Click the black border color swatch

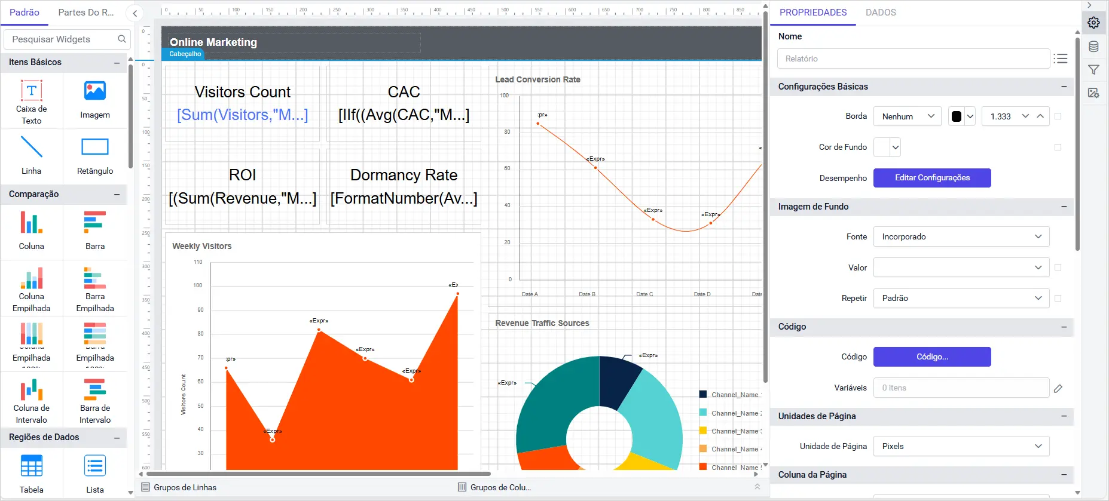(957, 116)
